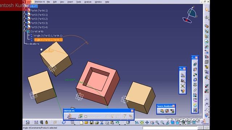Click the Distance and Band Analysis icon

[x=172, y=111]
